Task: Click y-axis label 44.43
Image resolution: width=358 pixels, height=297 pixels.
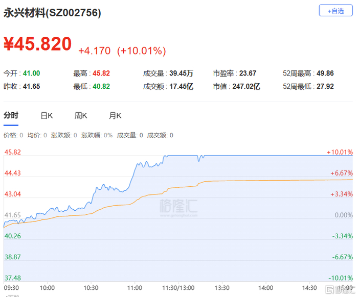Action: [x=13, y=173]
